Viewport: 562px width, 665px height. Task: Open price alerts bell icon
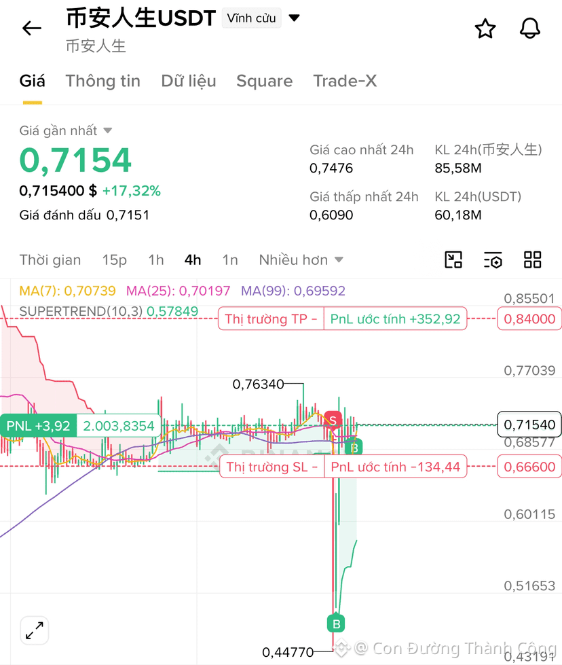(x=530, y=29)
